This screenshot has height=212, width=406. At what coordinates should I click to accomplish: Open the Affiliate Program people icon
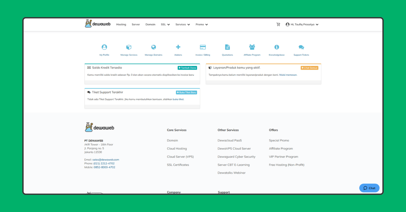(252, 47)
